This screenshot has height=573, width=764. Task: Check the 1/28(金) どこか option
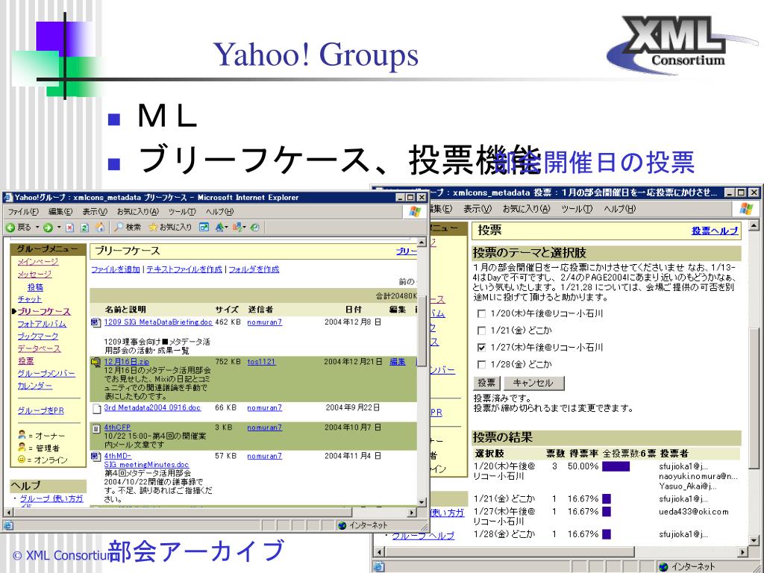point(481,364)
